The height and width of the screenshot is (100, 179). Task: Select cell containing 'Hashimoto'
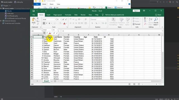pos(58,41)
